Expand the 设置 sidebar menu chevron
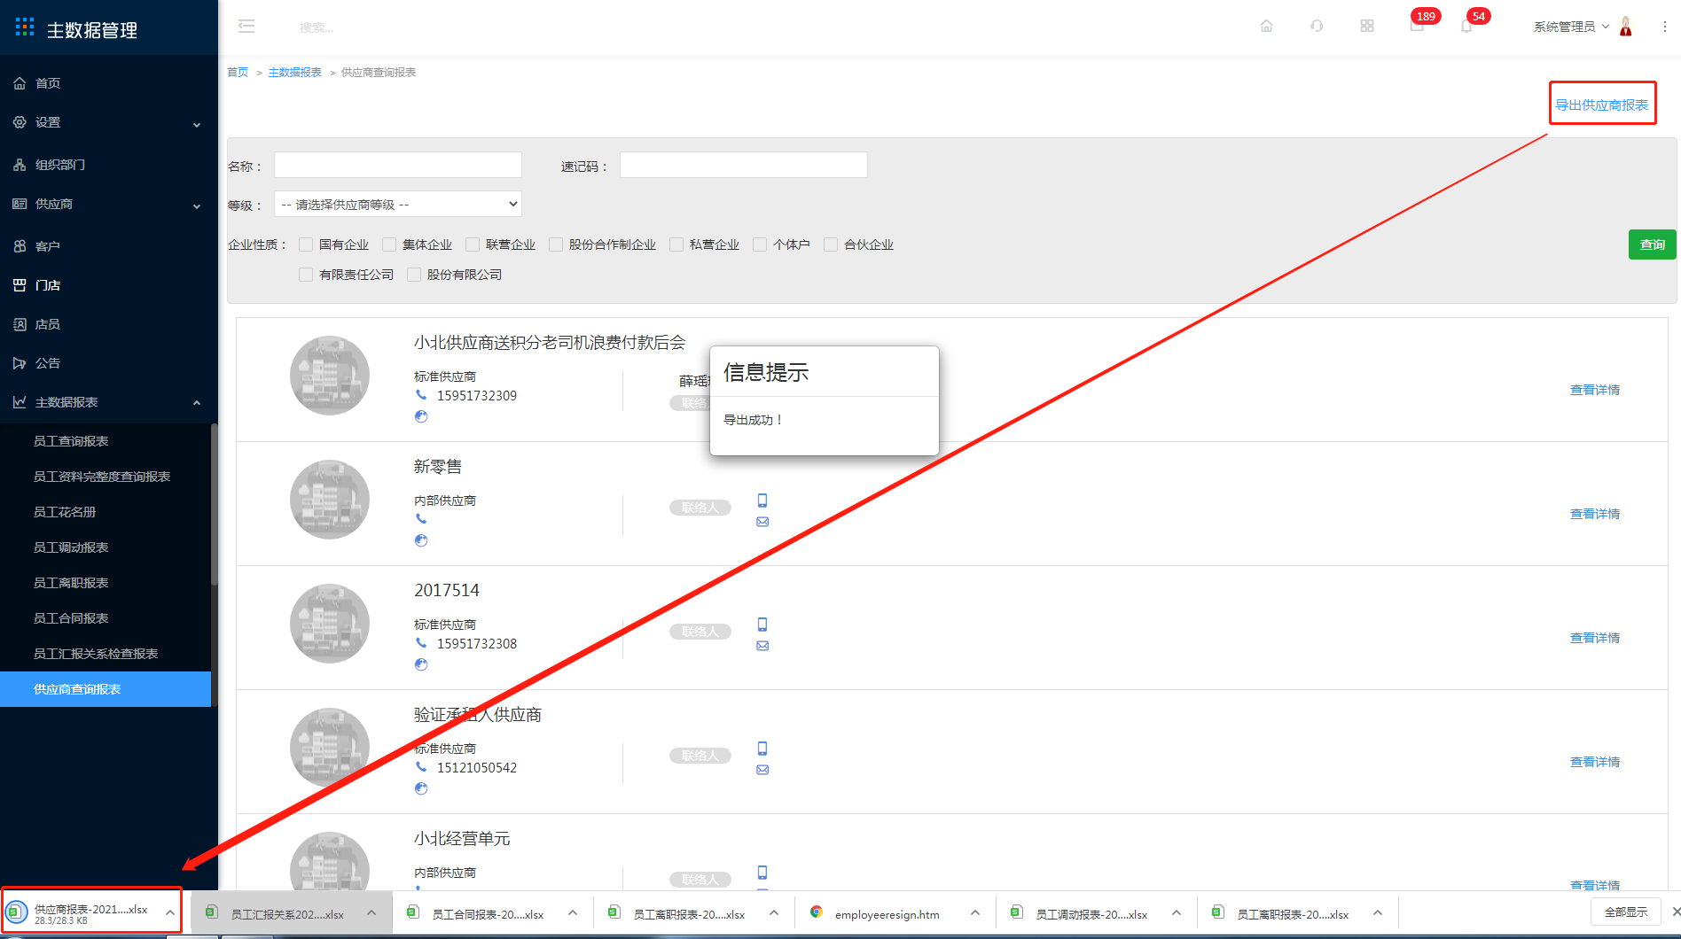The height and width of the screenshot is (939, 1681). pyautogui.click(x=197, y=124)
